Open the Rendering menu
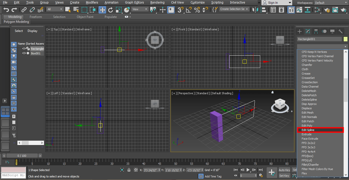 pyautogui.click(x=157, y=3)
